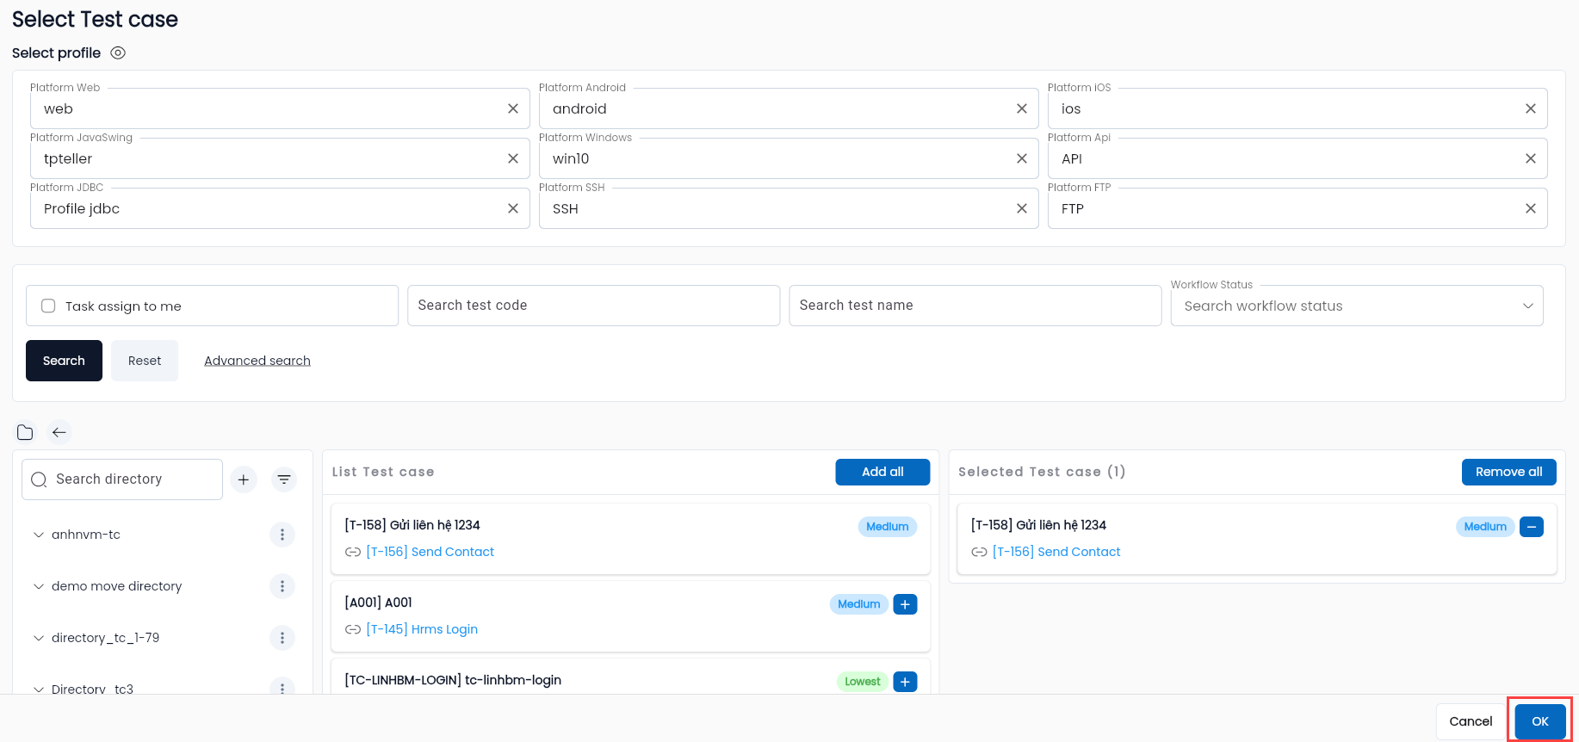Clear the Platform FTP value
Viewport: 1579px width, 742px height.
[x=1531, y=208]
